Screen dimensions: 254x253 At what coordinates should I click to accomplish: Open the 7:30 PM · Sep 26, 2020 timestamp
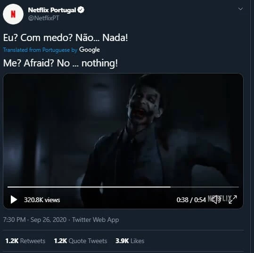[35, 220]
